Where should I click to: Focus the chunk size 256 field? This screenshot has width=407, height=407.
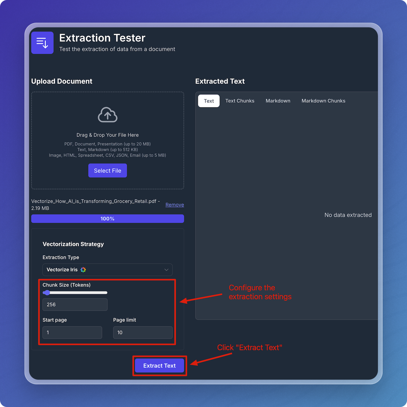point(75,305)
